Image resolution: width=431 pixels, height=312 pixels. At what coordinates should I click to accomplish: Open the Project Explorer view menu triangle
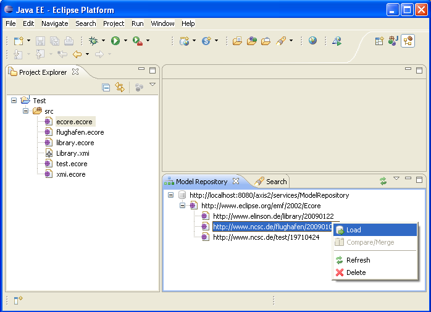point(153,85)
